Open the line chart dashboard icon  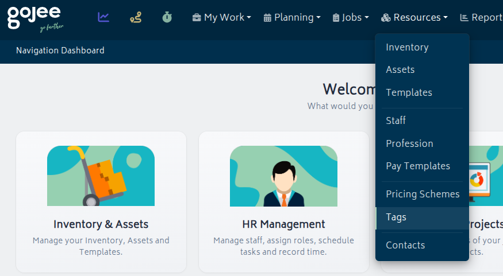click(103, 17)
